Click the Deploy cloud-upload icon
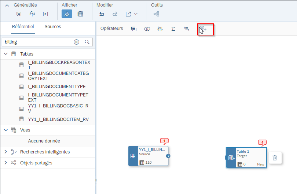 pyautogui.click(x=32, y=14)
